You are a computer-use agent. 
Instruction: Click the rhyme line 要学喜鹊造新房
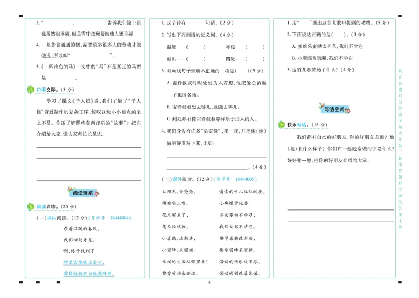point(238,238)
